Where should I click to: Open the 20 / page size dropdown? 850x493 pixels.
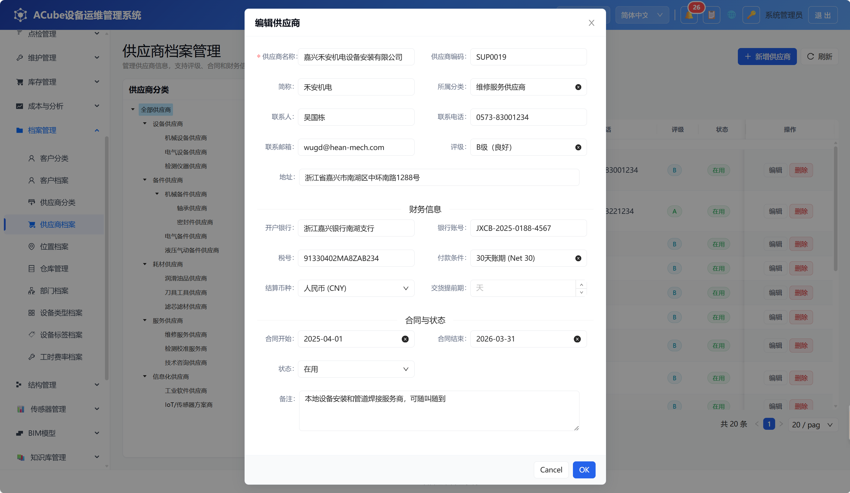coord(814,424)
